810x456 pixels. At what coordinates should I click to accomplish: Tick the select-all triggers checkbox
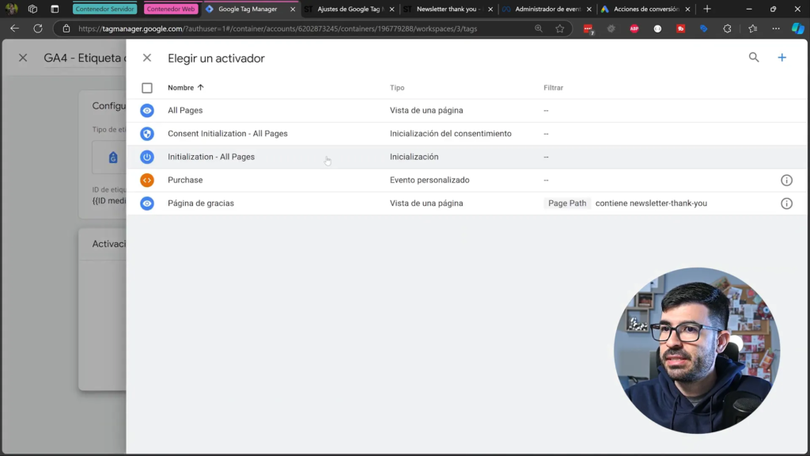(x=146, y=88)
